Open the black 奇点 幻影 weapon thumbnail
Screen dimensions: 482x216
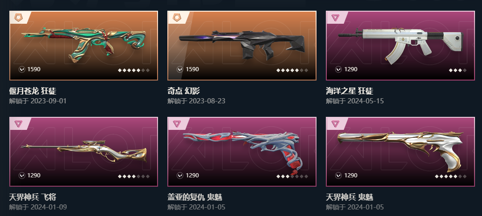(x=241, y=45)
